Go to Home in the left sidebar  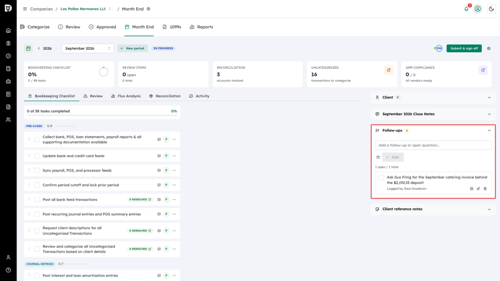pyautogui.click(x=8, y=31)
